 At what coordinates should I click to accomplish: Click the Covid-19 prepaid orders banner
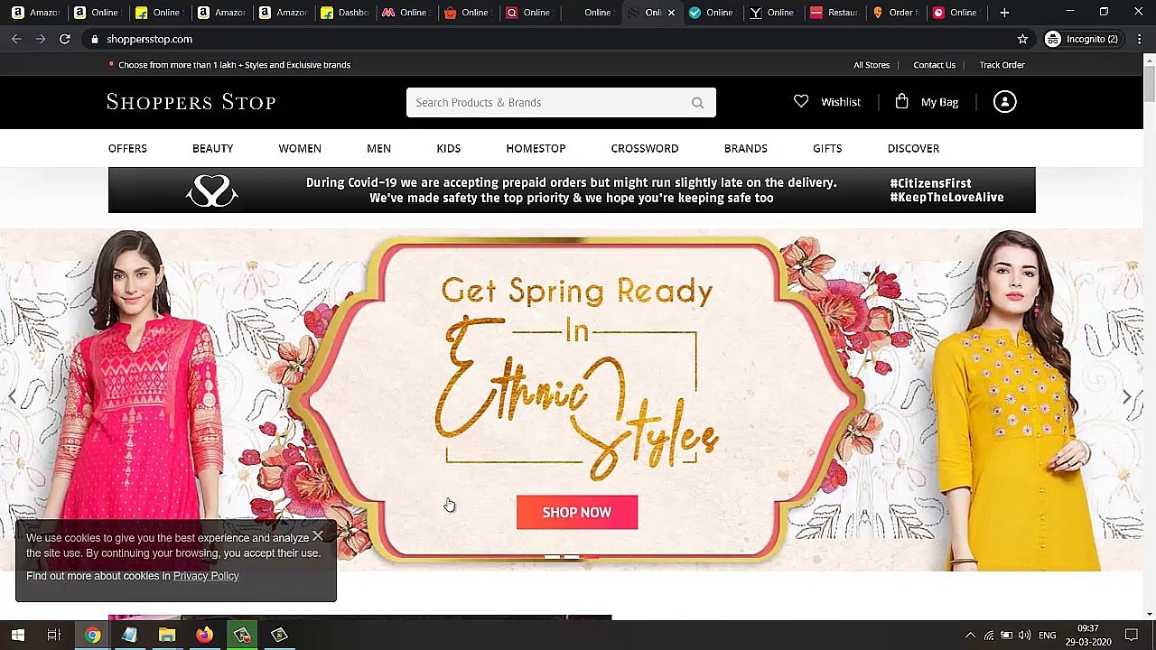tap(572, 190)
